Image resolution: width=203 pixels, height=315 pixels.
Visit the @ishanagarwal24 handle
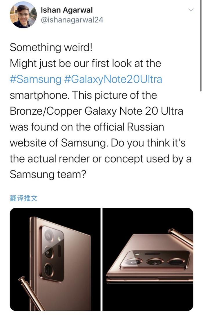point(72,20)
